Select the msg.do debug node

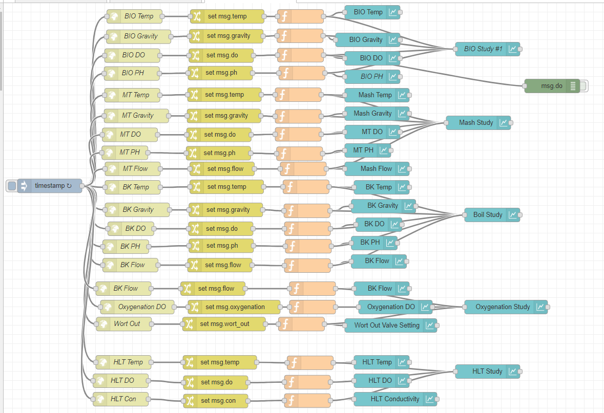[x=552, y=86]
